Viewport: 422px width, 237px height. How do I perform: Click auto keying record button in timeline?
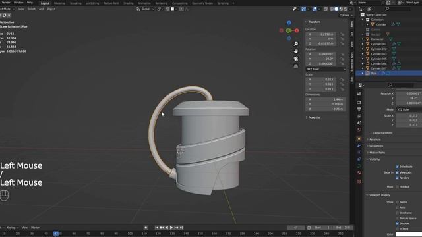coord(146,228)
